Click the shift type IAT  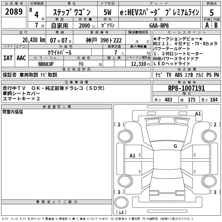tap(8, 58)
